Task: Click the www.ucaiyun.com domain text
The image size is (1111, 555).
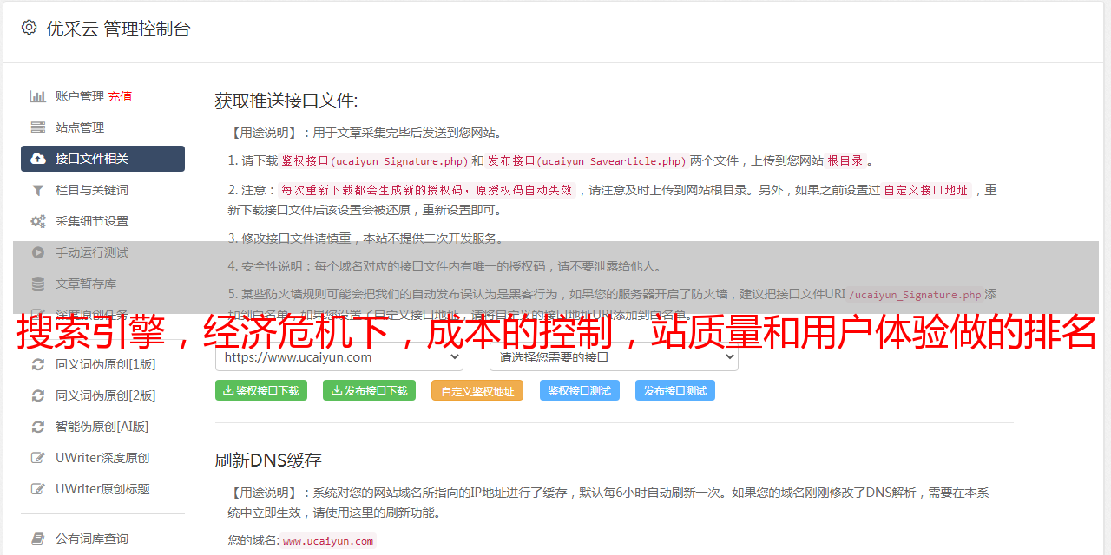Action: (x=328, y=541)
